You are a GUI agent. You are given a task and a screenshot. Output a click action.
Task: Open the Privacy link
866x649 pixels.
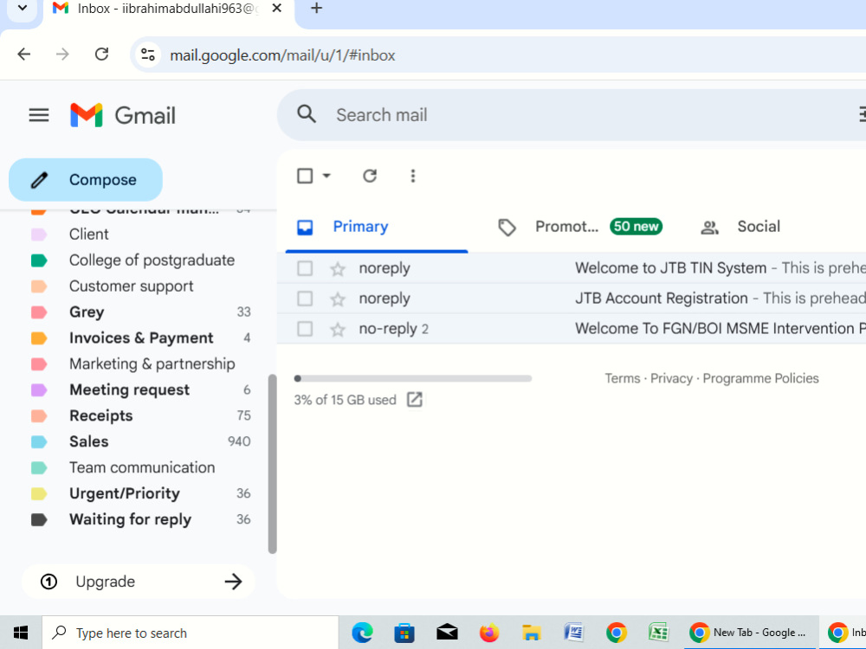tap(671, 379)
